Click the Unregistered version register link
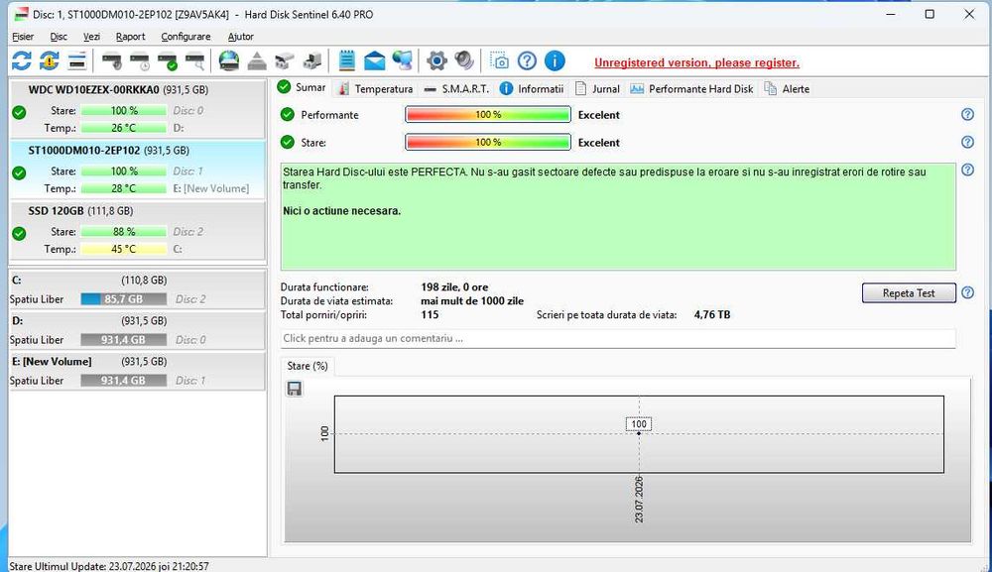The height and width of the screenshot is (572, 992). pyautogui.click(x=696, y=62)
